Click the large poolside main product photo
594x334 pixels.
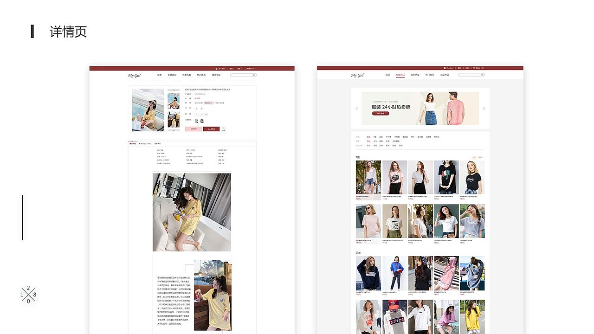[148, 110]
